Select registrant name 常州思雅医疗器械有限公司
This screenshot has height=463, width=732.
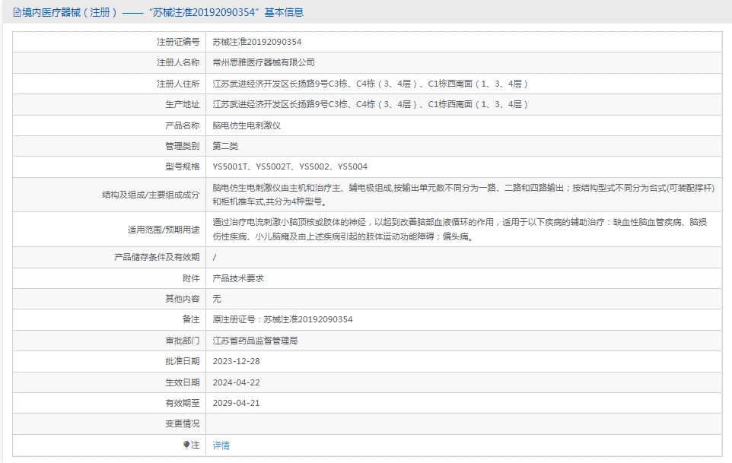pyautogui.click(x=263, y=62)
